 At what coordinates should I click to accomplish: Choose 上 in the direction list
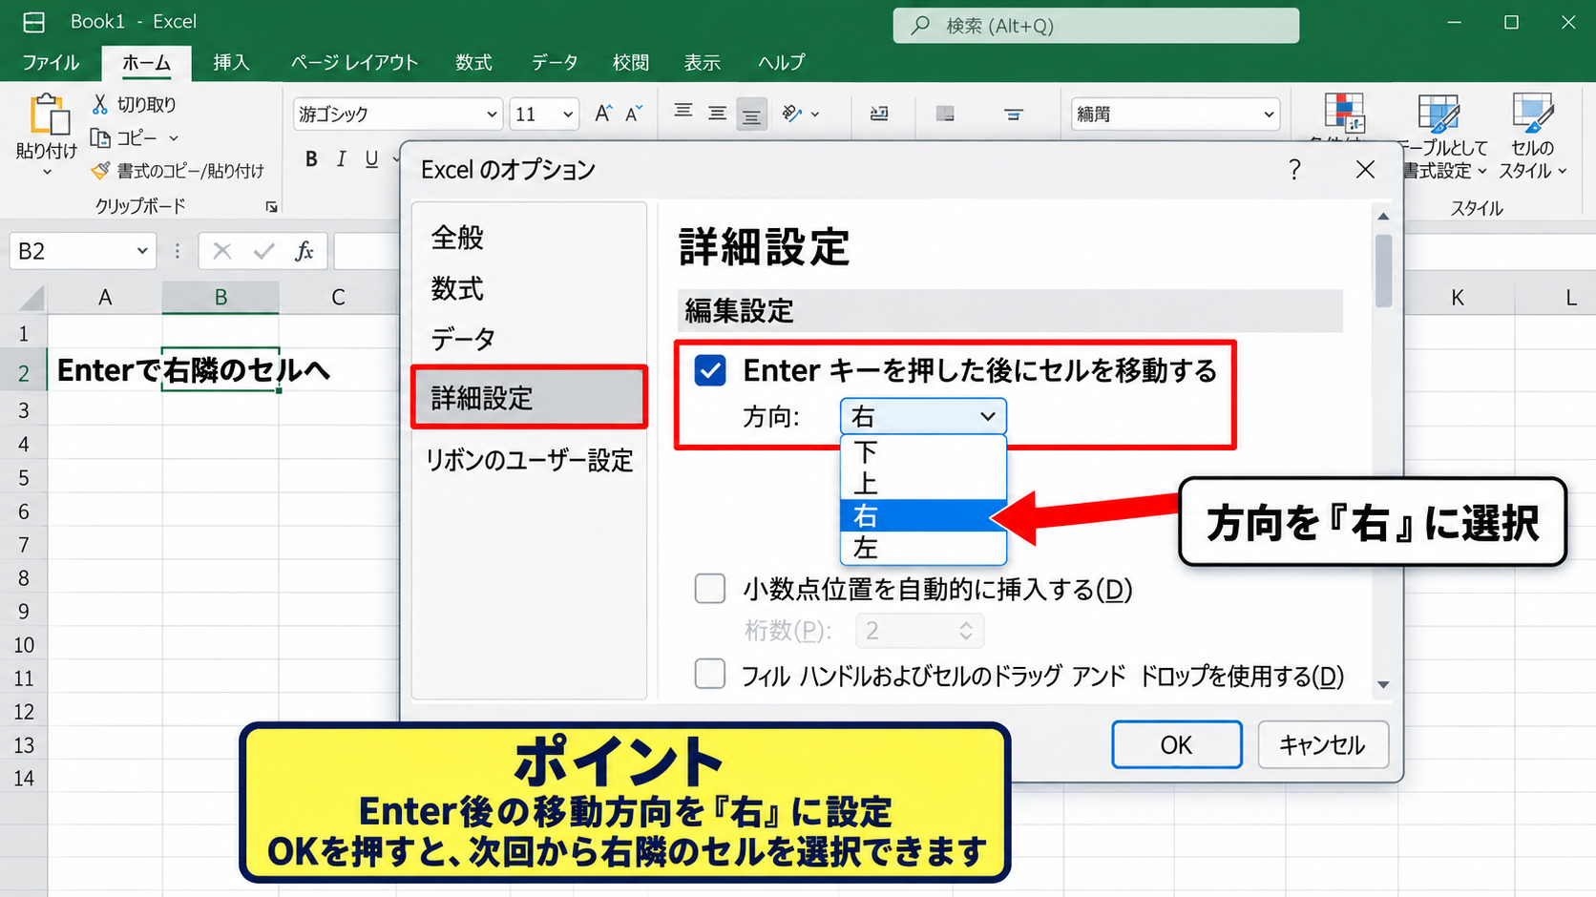point(923,483)
